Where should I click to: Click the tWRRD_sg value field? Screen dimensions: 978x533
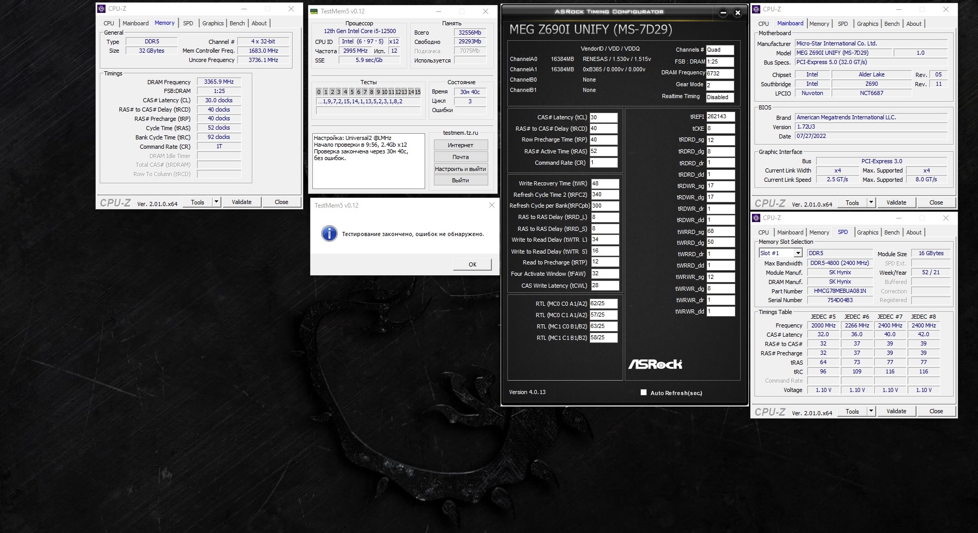[720, 231]
